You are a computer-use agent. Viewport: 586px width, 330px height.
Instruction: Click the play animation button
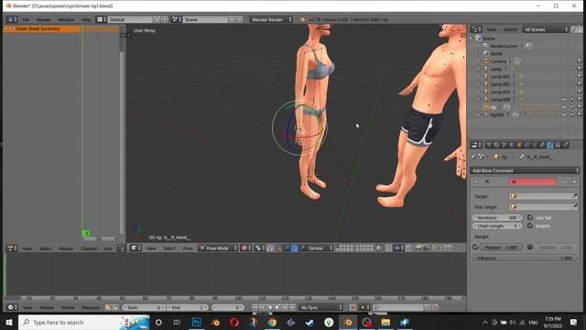coord(277,308)
